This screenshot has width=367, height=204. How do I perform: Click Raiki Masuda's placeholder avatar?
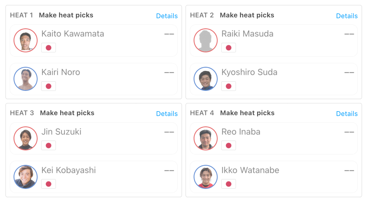[x=206, y=40]
